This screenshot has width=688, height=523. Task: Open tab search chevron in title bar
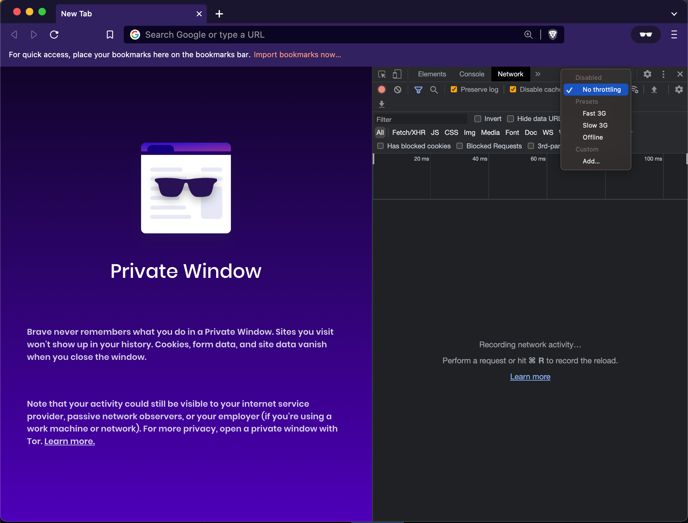[674, 14]
